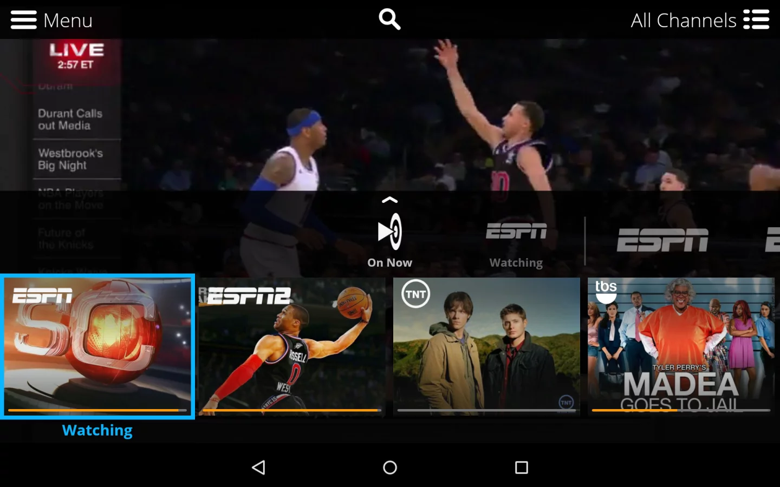This screenshot has width=780, height=487.
Task: Select the currently highlighted Watching channel tile
Action: tap(97, 347)
